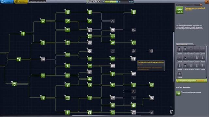
Task: Select the Electrics lightning bolt node
Action: (68, 113)
